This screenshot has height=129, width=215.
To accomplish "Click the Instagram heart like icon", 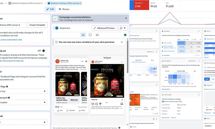I will [93, 104].
